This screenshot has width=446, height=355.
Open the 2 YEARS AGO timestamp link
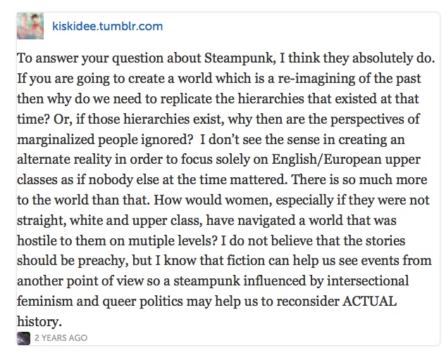[x=61, y=338]
